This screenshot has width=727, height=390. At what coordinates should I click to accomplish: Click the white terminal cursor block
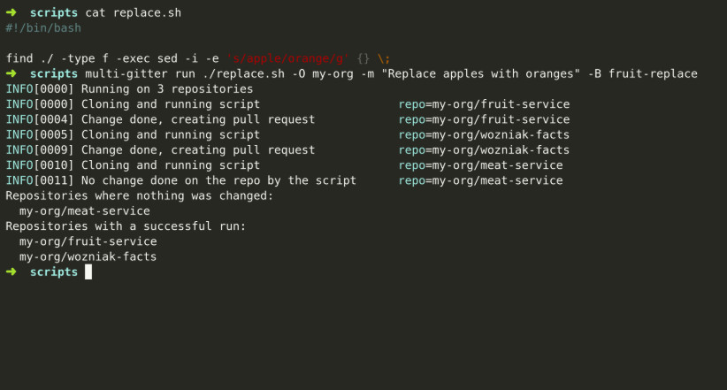click(88, 271)
